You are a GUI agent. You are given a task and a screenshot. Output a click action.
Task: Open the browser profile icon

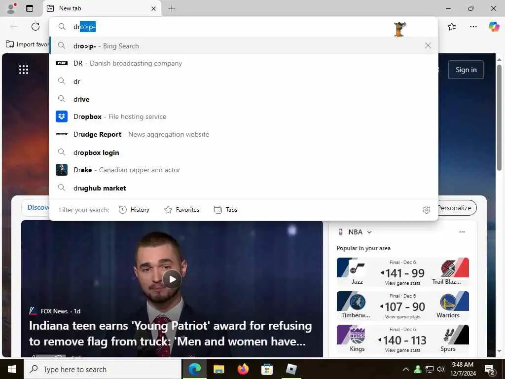pos(11,8)
